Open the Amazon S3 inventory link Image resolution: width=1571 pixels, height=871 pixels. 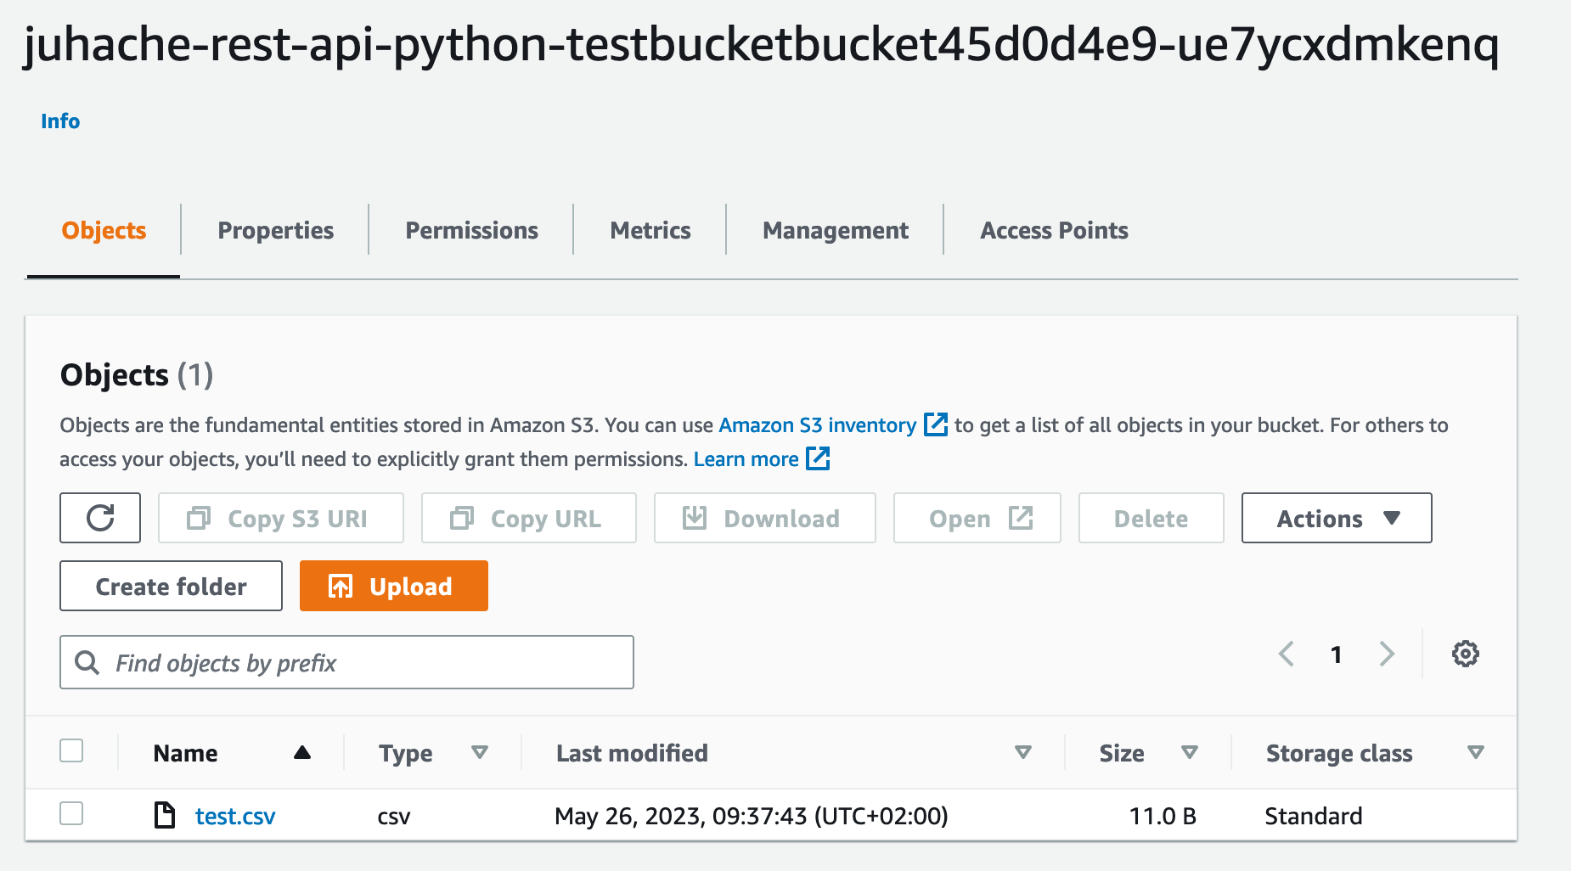tap(818, 425)
